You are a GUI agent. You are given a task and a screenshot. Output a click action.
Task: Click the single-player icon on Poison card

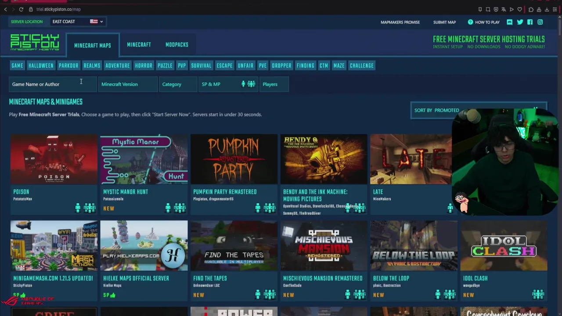click(78, 208)
